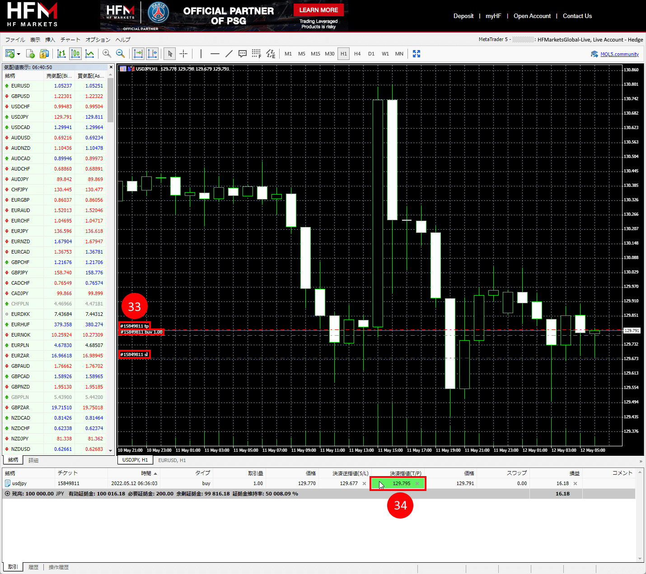Viewport: 646px width, 574px height.
Task: Select the crosshair cursor tool
Action: point(183,54)
